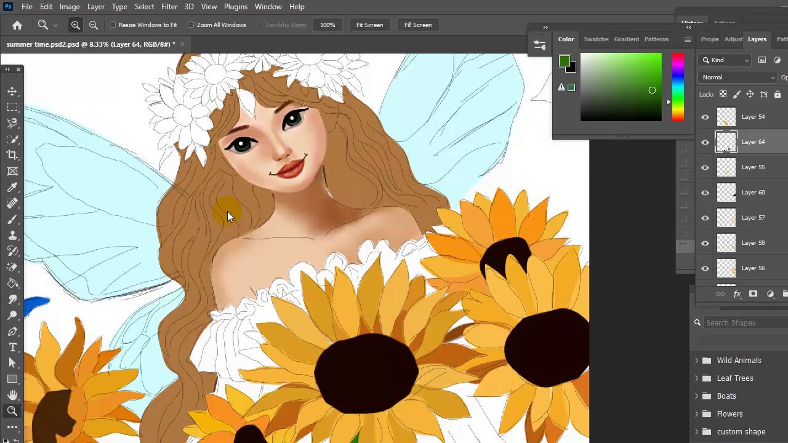Hide Layer 55 with eye icon
Viewport: 788px width, 443px height.
[x=706, y=167]
